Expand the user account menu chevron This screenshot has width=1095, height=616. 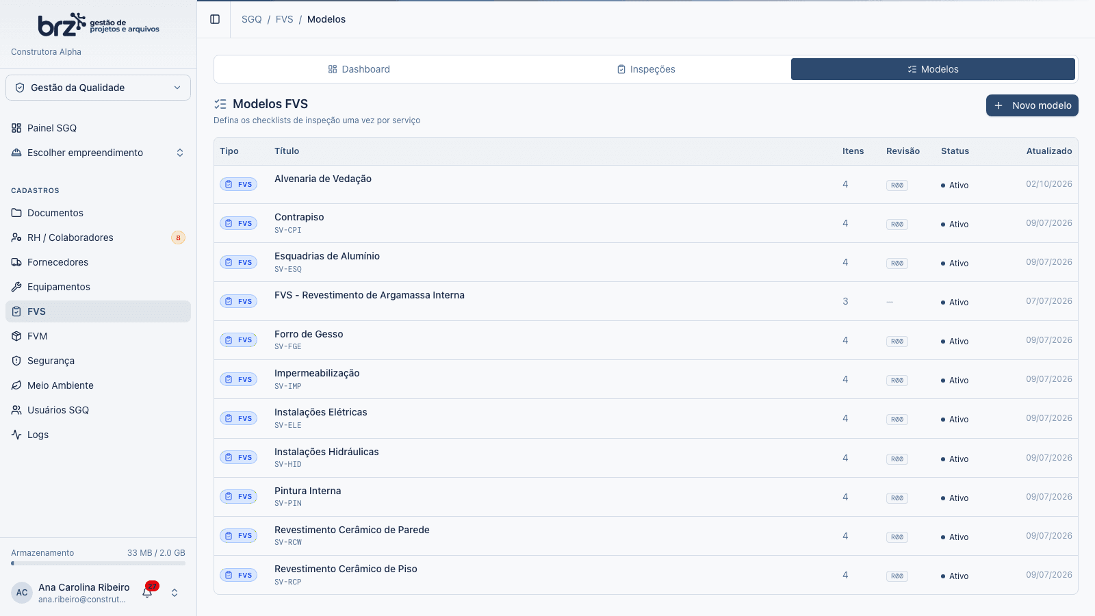[175, 593]
